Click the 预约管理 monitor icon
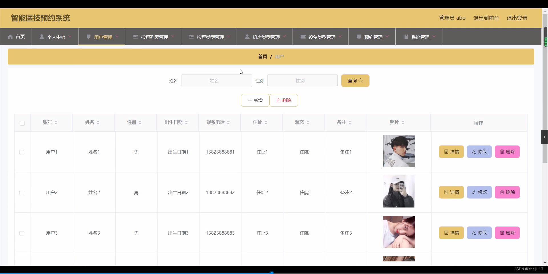The width and height of the screenshot is (548, 274). point(359,37)
